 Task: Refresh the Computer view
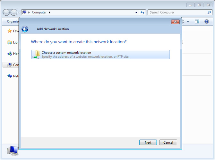coord(142,13)
